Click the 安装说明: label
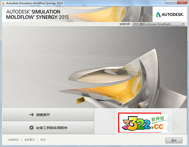 (125, 24)
